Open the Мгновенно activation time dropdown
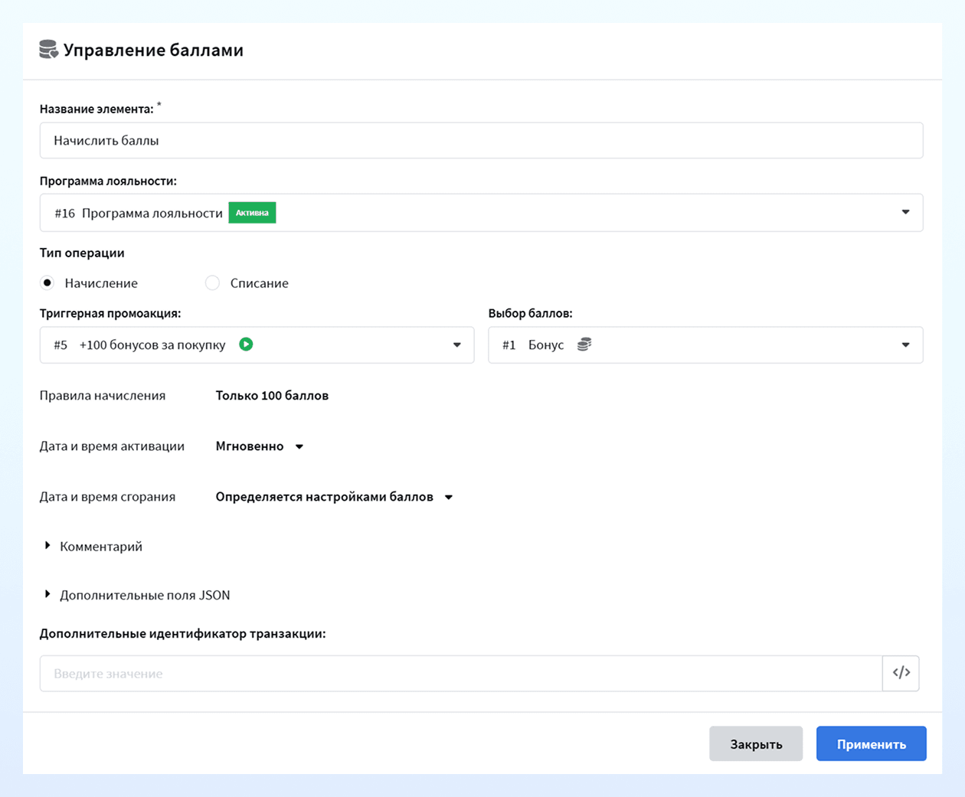Image resolution: width=965 pixels, height=797 pixels. tap(260, 446)
